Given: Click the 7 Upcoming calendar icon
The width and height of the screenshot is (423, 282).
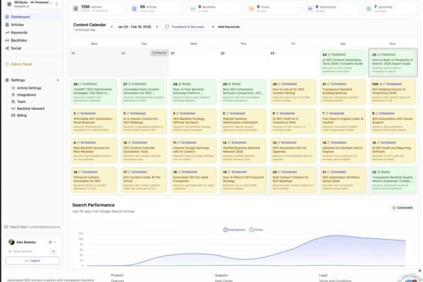Looking at the screenshot, I should coord(369,8).
